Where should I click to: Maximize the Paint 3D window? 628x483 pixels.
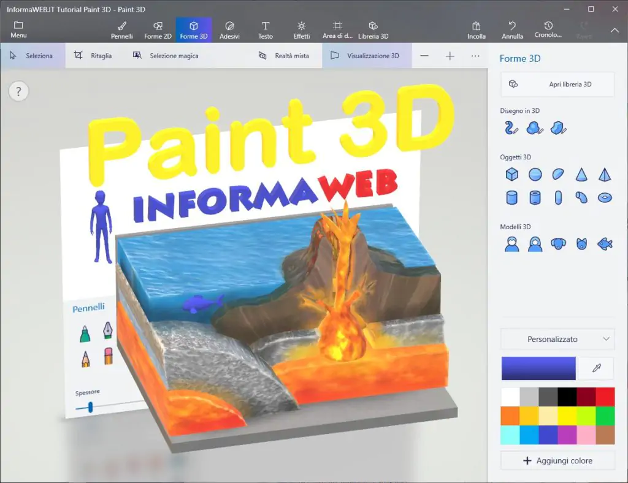point(591,9)
